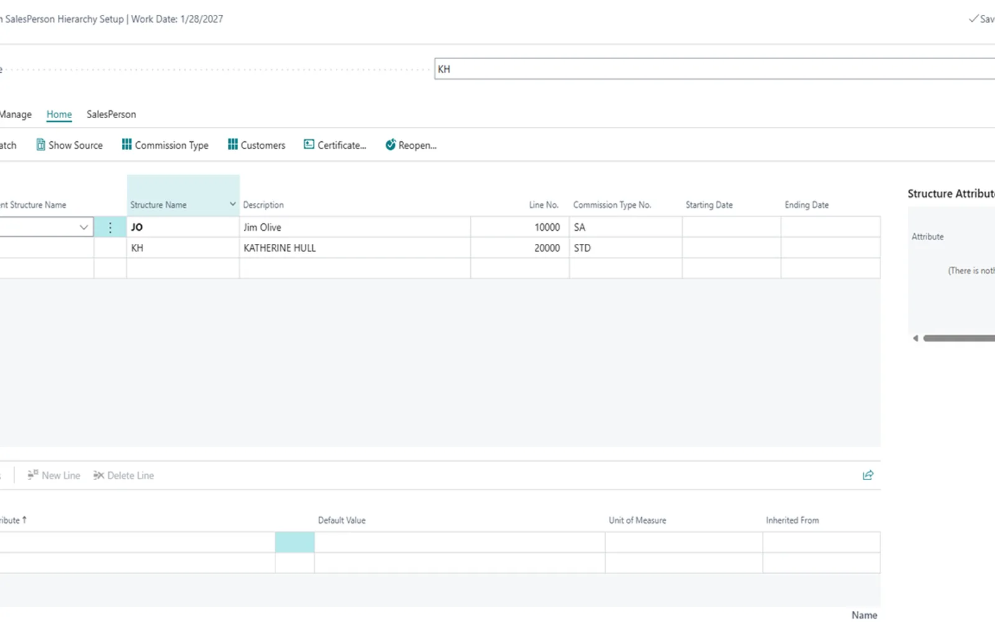The image size is (995, 622).
Task: Click the Ending Date column header
Action: pyautogui.click(x=807, y=205)
